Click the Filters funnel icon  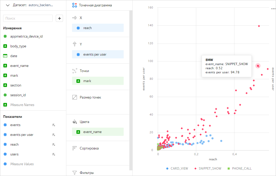pos(75,173)
